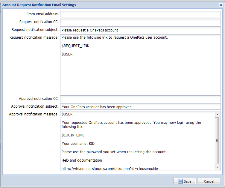Focus the Approval notification CC field
Image resolution: width=225 pixels, height=188 pixels.
coord(140,99)
